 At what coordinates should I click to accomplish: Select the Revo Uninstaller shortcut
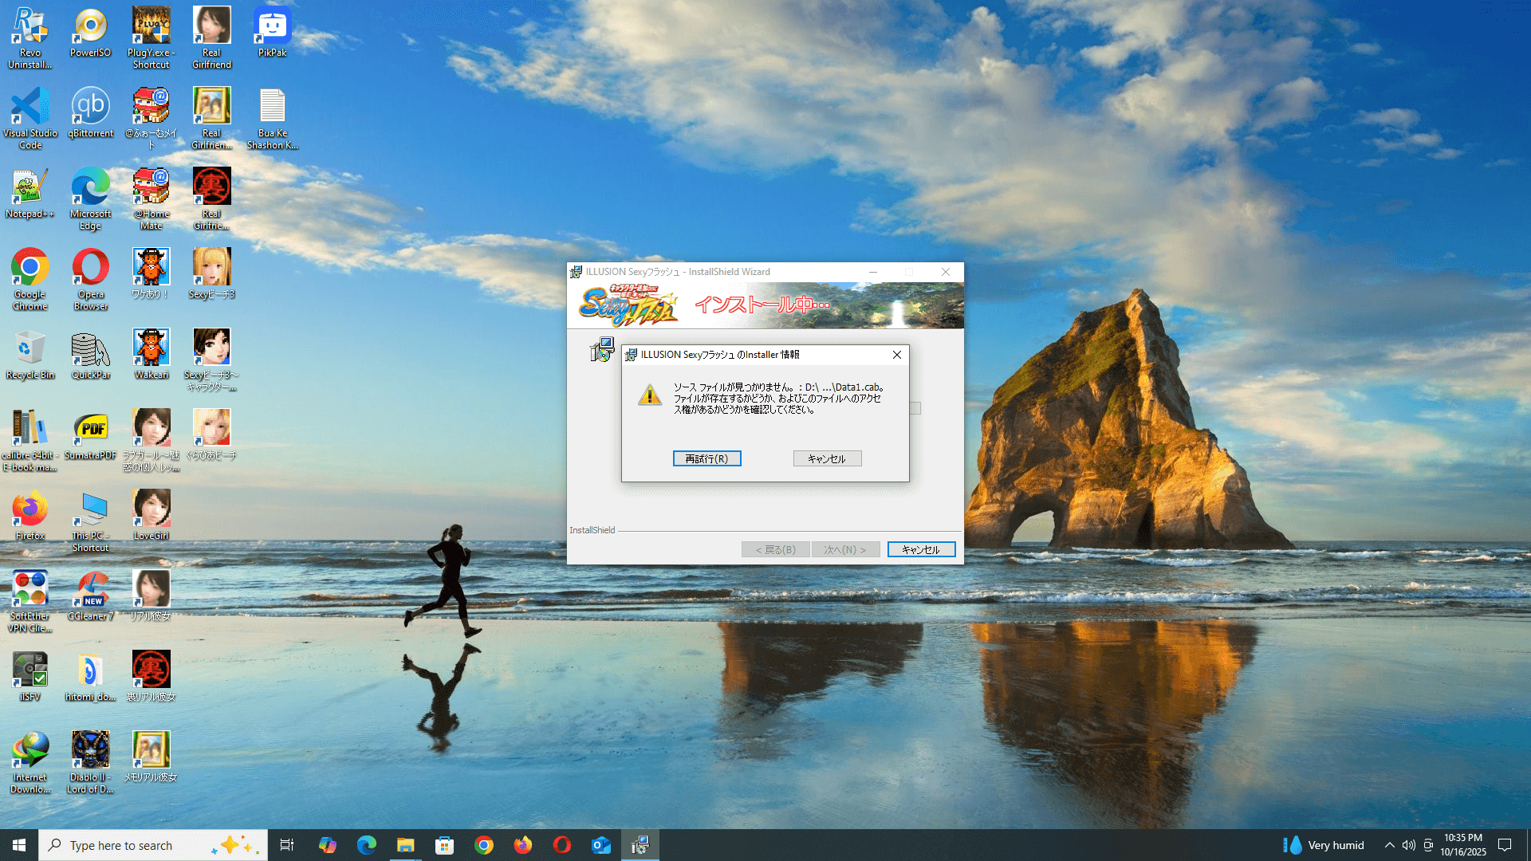tap(30, 26)
